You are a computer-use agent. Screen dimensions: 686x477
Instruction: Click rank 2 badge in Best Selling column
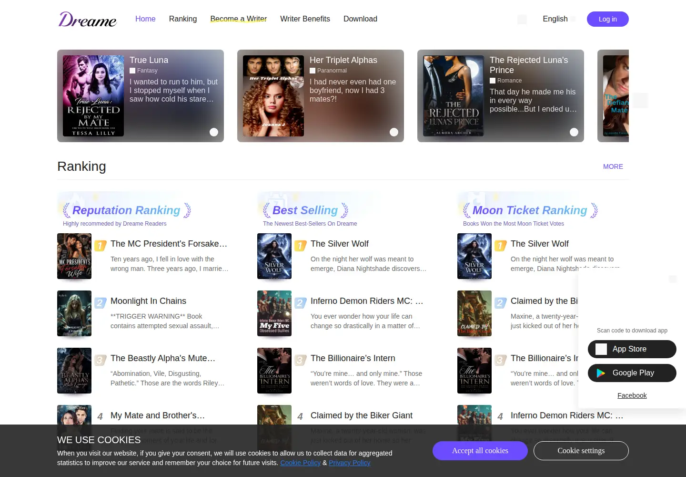tap(300, 303)
